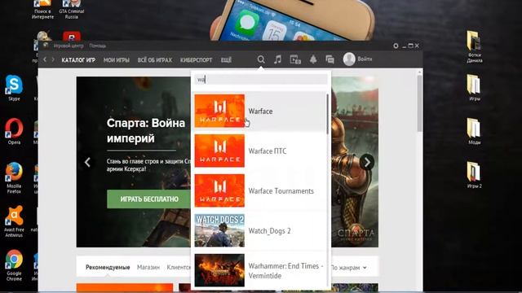Image resolution: width=522 pixels, height=293 pixels.
Task: Switch to ВСЁ ОБ ИГРАХ tab
Action: coord(155,60)
